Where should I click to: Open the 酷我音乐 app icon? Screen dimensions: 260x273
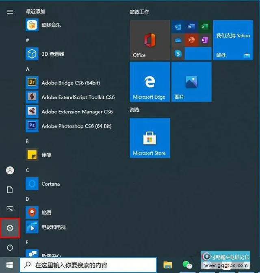32,25
